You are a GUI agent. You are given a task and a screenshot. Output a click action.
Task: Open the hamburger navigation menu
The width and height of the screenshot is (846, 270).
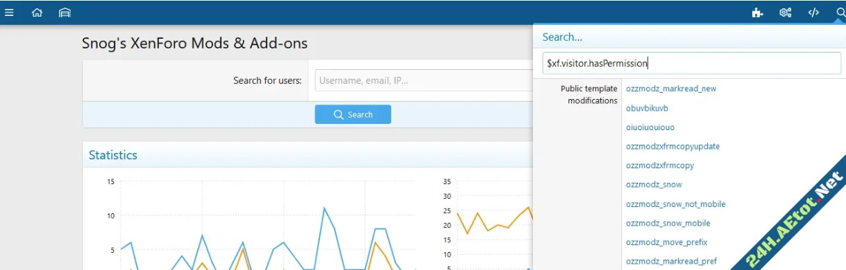coord(9,12)
